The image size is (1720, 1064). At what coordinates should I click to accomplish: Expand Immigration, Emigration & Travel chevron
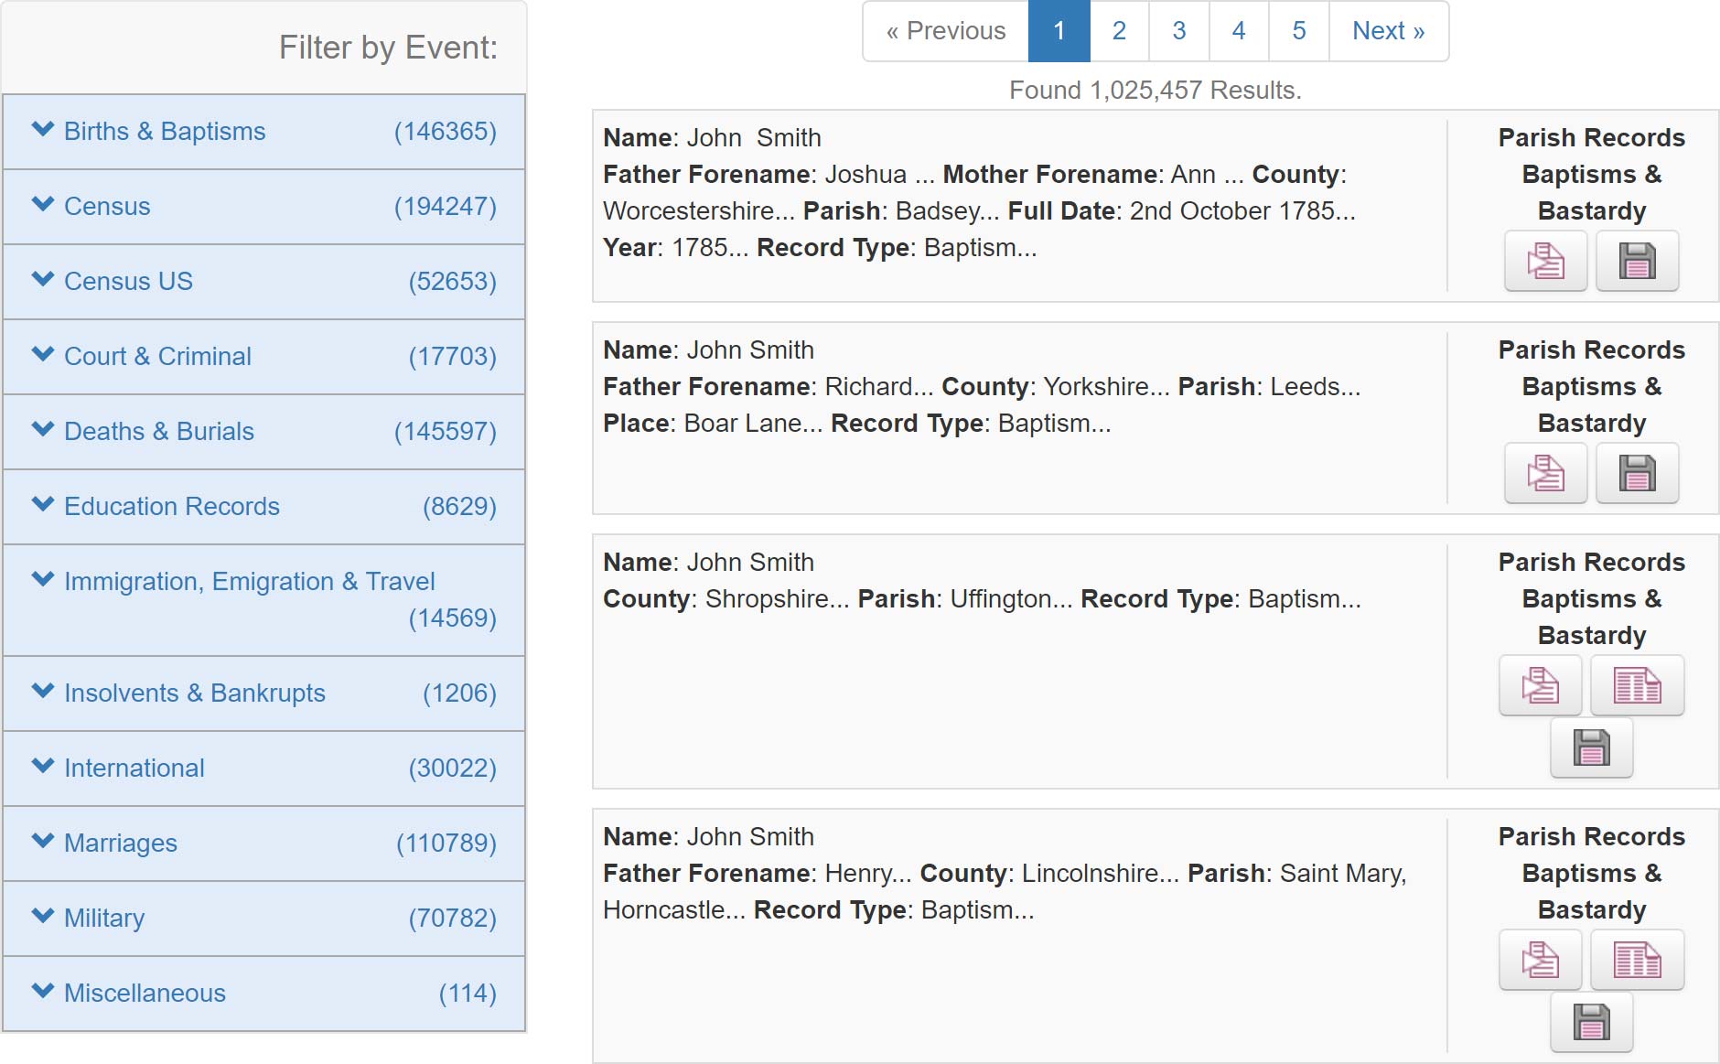[x=43, y=579]
